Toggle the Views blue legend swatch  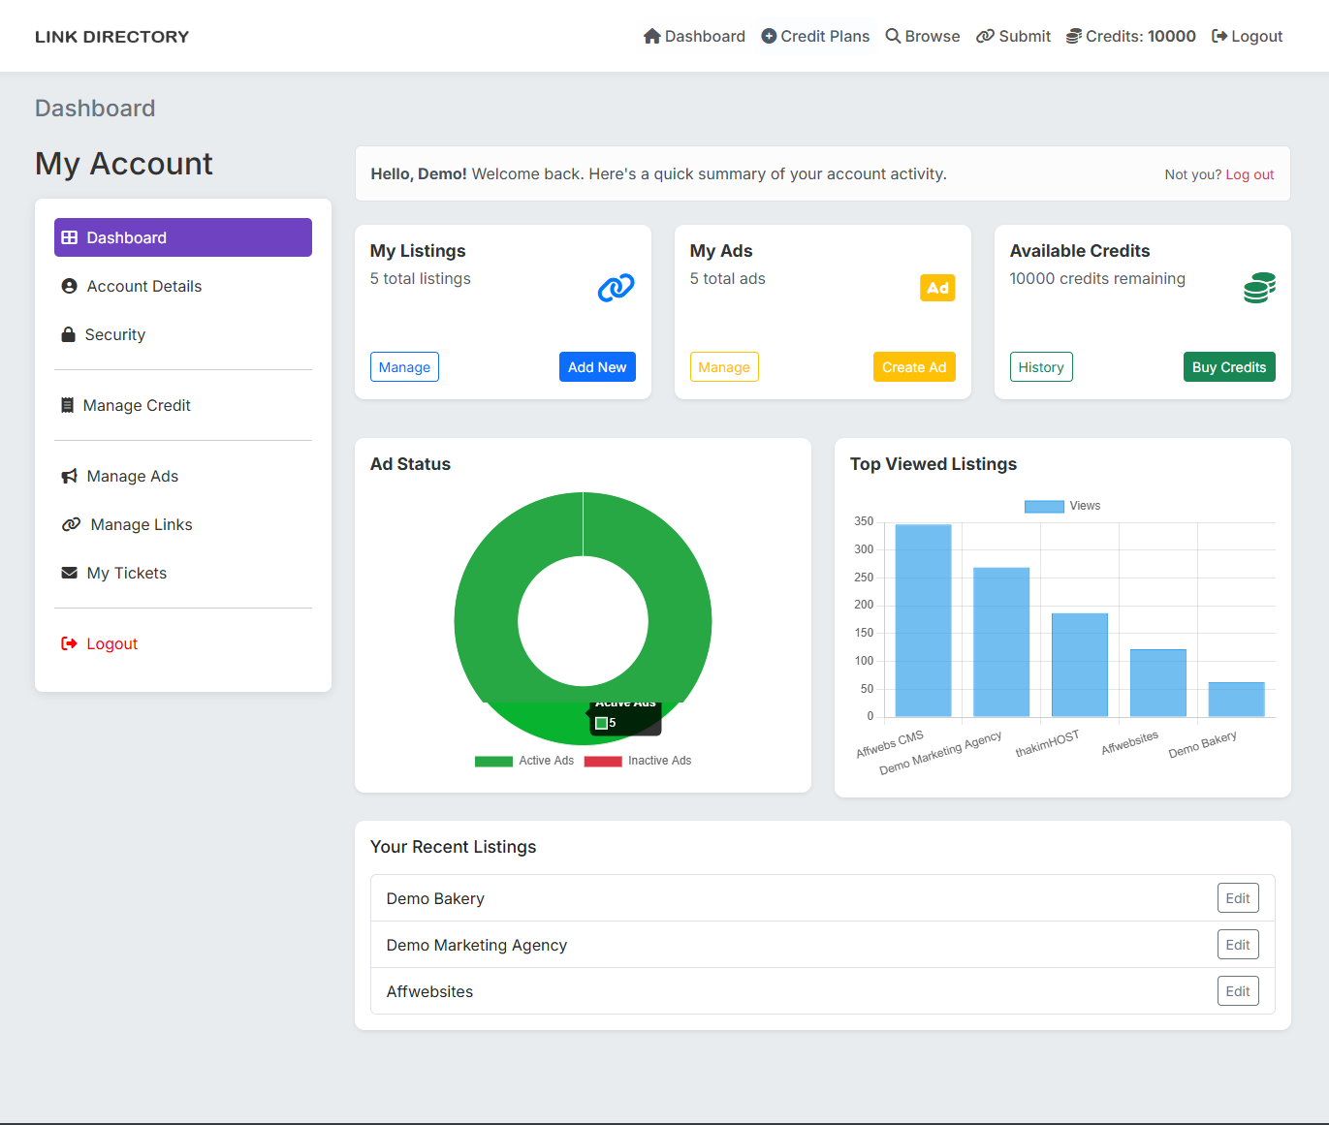(1044, 506)
